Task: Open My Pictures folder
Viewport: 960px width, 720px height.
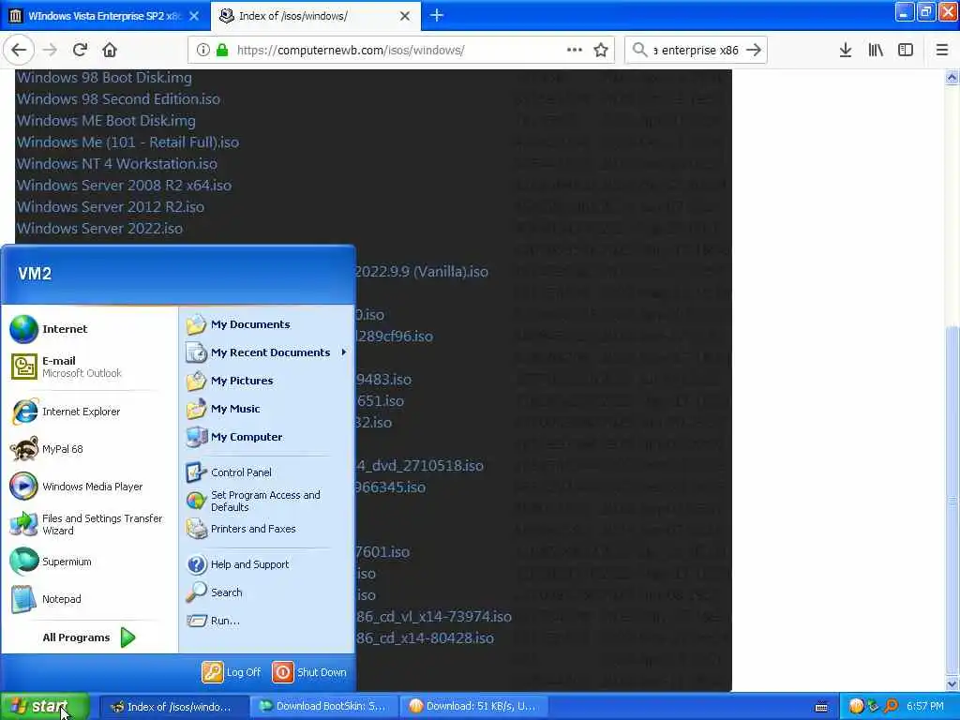Action: pos(267,381)
